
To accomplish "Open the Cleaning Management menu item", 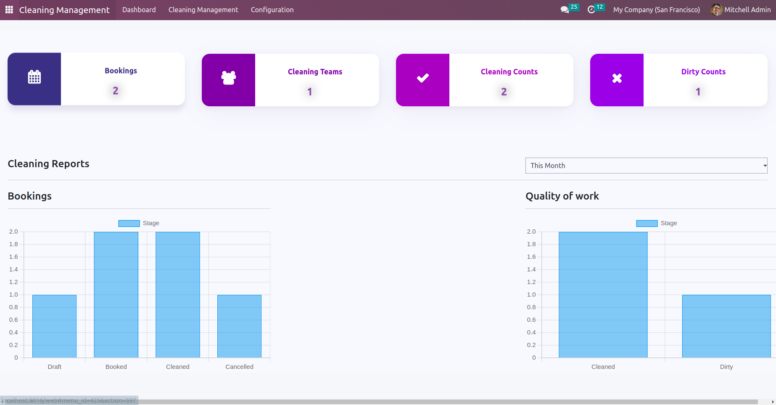I will (203, 10).
